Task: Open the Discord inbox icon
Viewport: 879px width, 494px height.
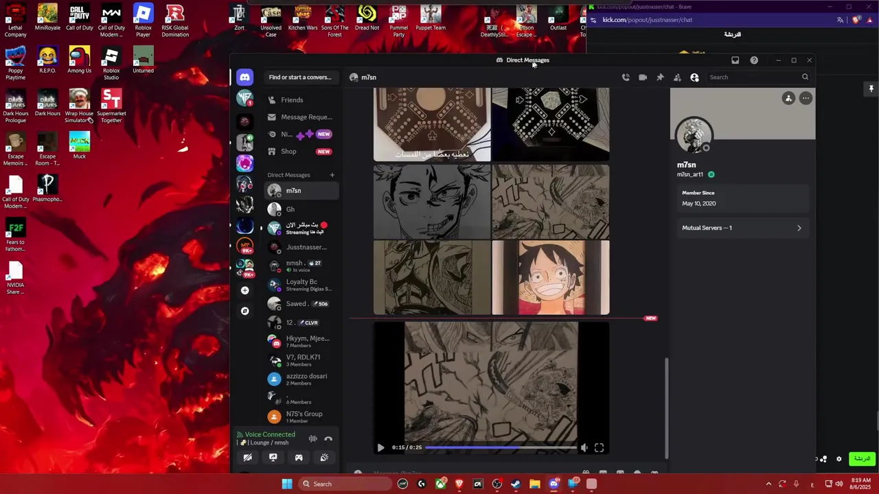Action: (x=735, y=60)
